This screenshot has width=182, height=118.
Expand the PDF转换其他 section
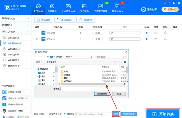[x=16, y=18]
